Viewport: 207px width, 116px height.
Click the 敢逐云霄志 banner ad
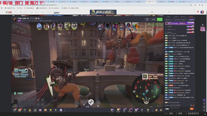point(103,12)
